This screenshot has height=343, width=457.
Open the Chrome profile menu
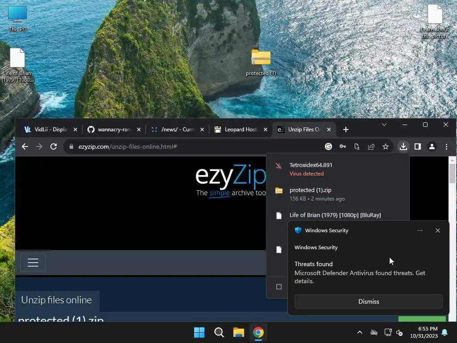point(432,146)
